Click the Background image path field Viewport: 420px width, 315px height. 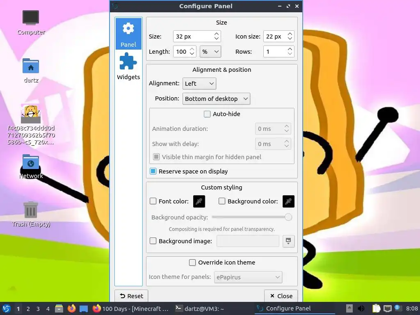tap(248, 241)
